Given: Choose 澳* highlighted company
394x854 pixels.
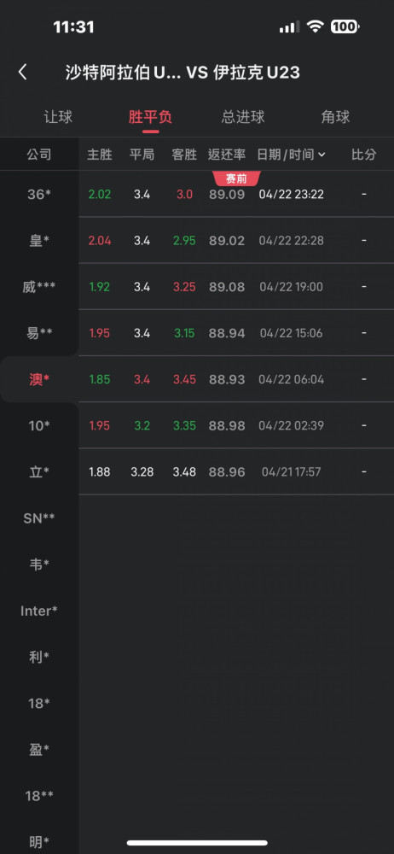Looking at the screenshot, I should pyautogui.click(x=39, y=379).
